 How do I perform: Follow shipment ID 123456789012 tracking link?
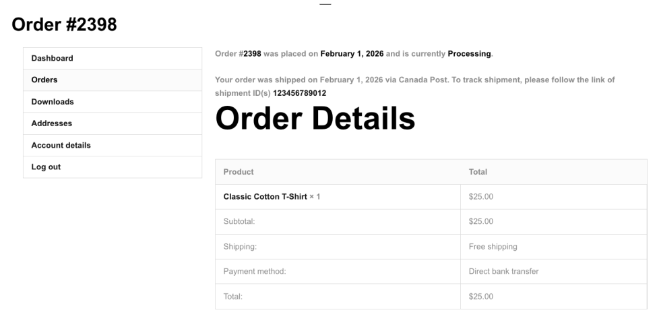299,93
